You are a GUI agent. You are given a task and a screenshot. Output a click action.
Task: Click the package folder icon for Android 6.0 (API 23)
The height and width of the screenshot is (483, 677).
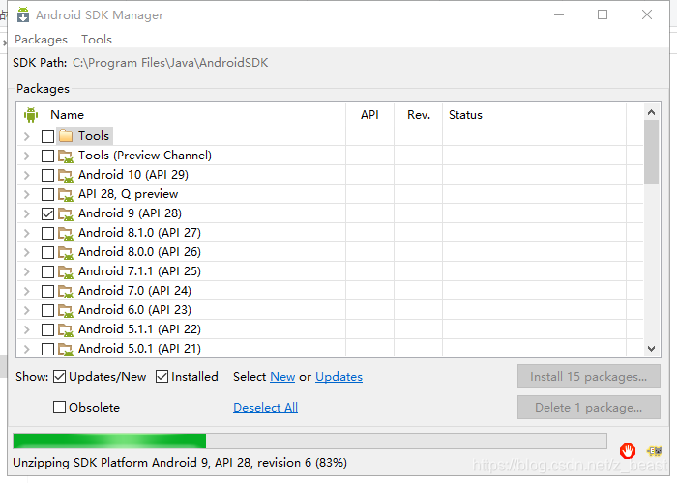66,310
